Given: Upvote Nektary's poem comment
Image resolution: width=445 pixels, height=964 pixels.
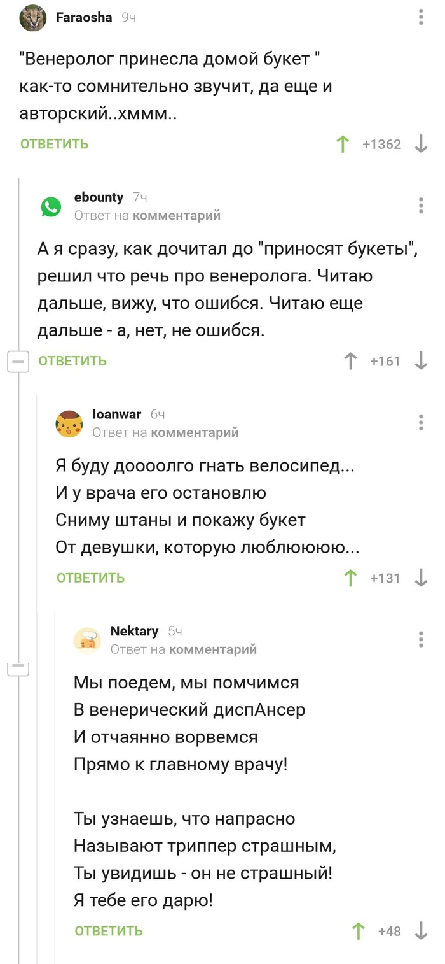Looking at the screenshot, I should pyautogui.click(x=358, y=931).
